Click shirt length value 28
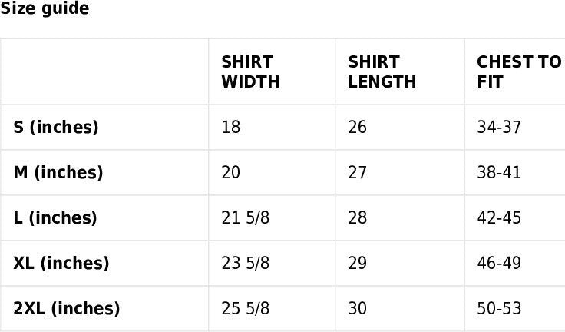This screenshot has height=332, width=565. (358, 217)
